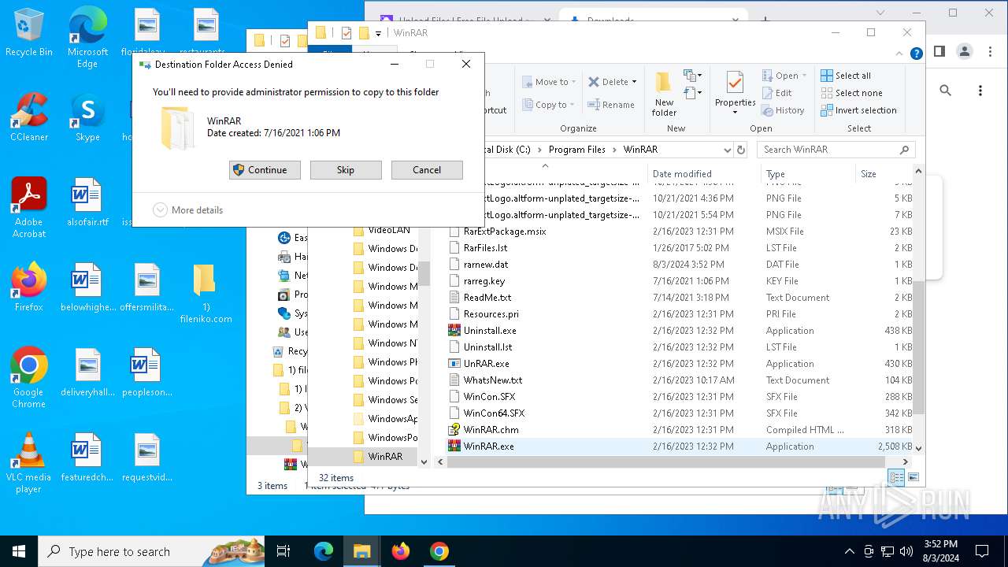Switch to the details view
The height and width of the screenshot is (567, 1008).
pyautogui.click(x=896, y=477)
